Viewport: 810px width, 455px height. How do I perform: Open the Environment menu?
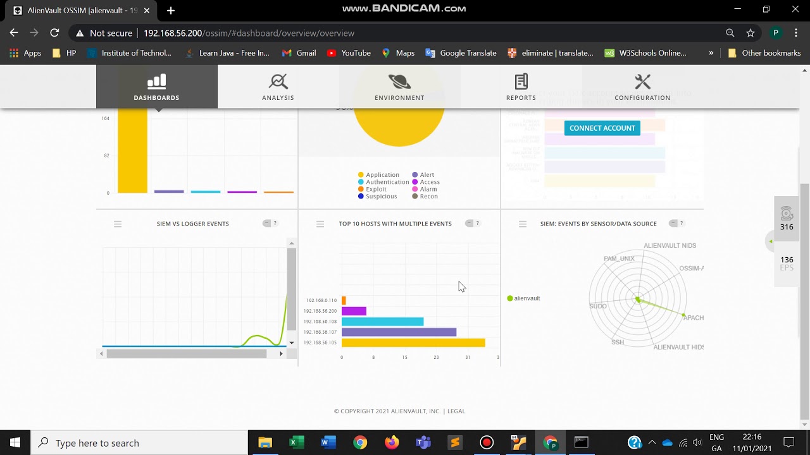[x=399, y=87]
